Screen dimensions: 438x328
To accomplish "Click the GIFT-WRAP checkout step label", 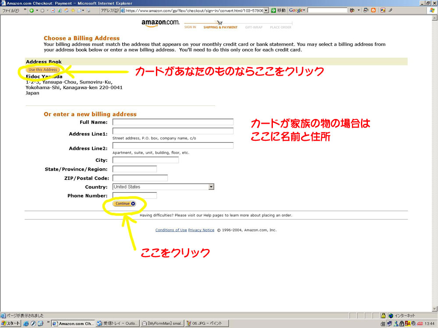I will [x=254, y=27].
